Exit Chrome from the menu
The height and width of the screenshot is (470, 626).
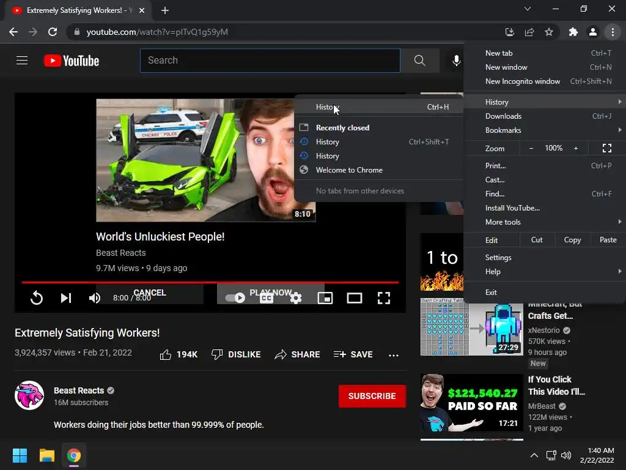click(x=545, y=292)
